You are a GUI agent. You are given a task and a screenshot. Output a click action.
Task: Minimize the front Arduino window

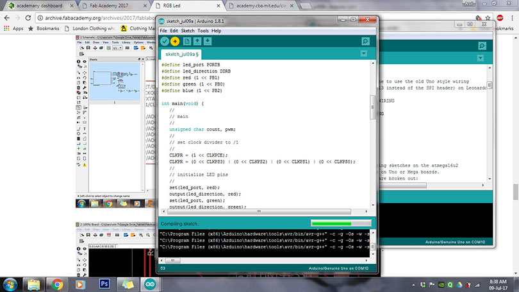[343, 20]
